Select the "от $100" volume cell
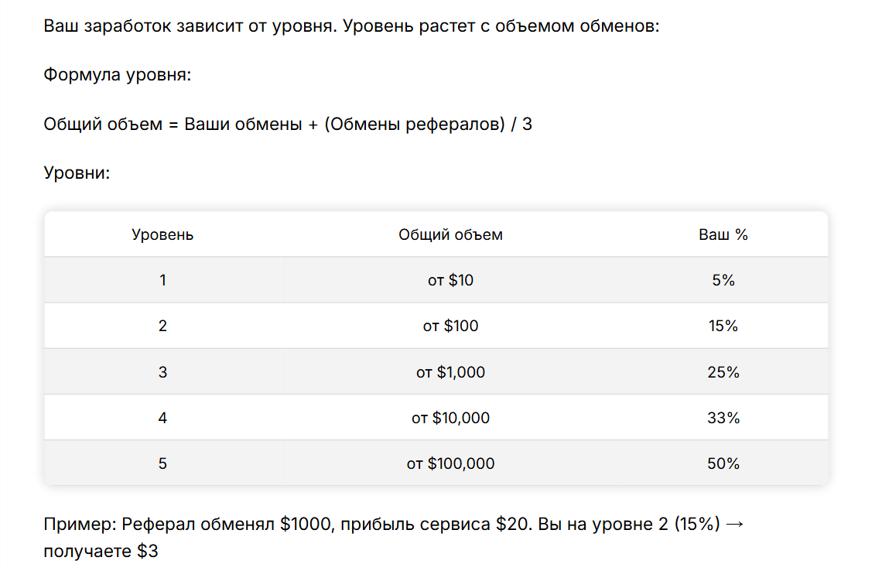The image size is (882, 571). [450, 326]
